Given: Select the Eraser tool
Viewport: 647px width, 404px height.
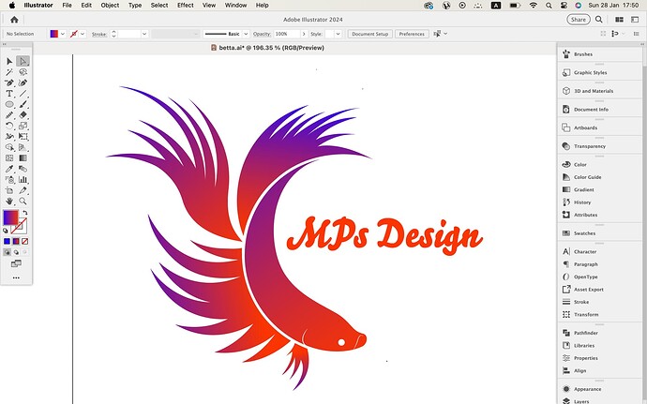Looking at the screenshot, I should point(23,115).
